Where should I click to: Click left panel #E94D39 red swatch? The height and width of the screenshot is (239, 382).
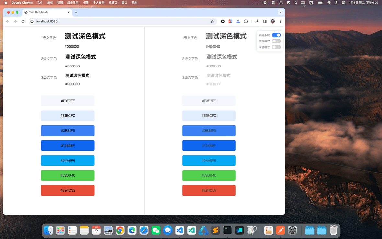pyautogui.click(x=68, y=190)
